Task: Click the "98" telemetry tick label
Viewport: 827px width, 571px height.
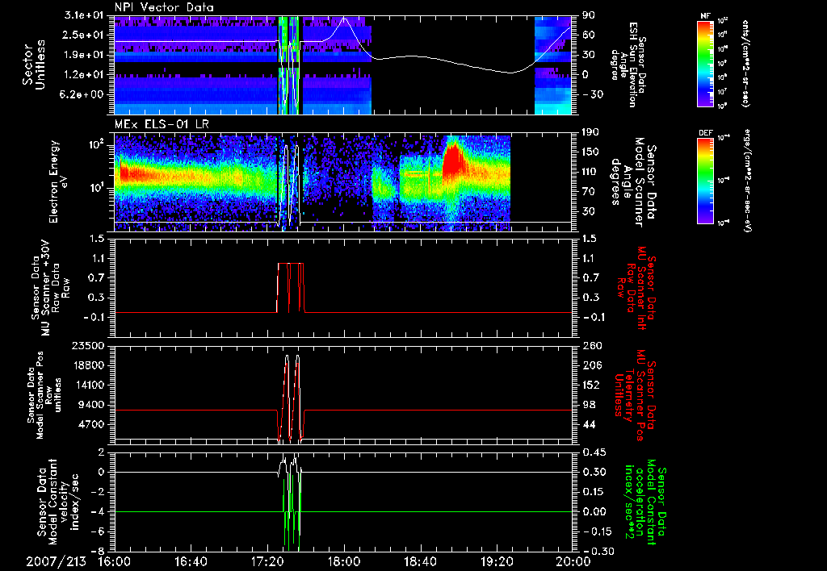Action: click(589, 405)
